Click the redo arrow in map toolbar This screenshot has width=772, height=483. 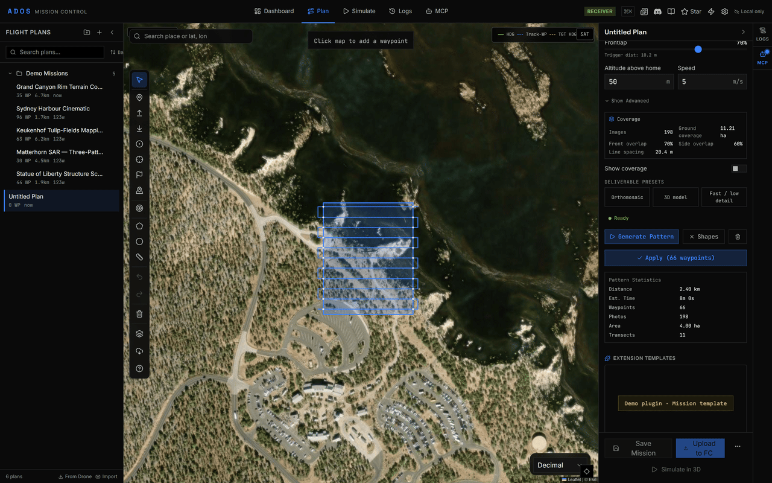click(139, 294)
